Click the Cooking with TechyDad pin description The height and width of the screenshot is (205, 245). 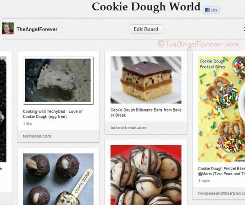[x=53, y=114]
